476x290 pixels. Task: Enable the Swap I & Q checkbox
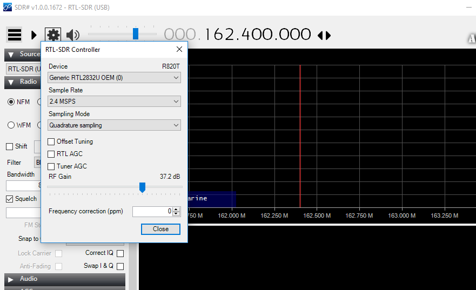120,266
